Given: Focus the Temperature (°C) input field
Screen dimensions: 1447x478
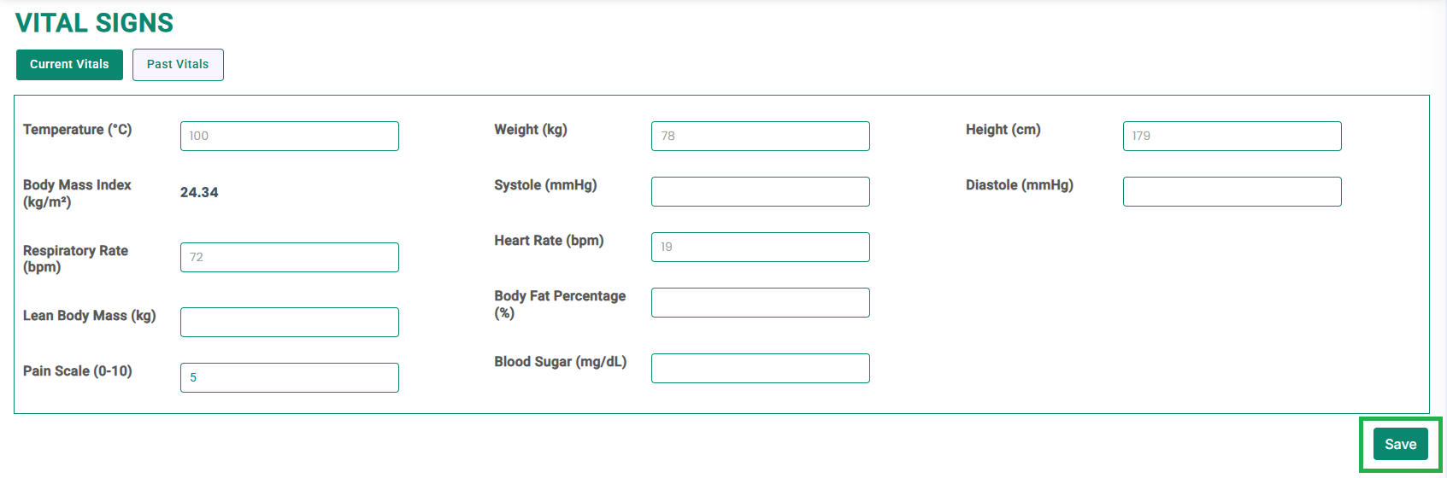Looking at the screenshot, I should coord(290,136).
